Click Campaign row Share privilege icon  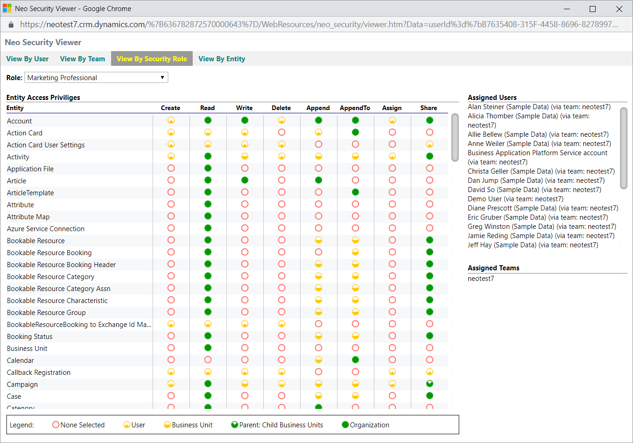(x=430, y=384)
